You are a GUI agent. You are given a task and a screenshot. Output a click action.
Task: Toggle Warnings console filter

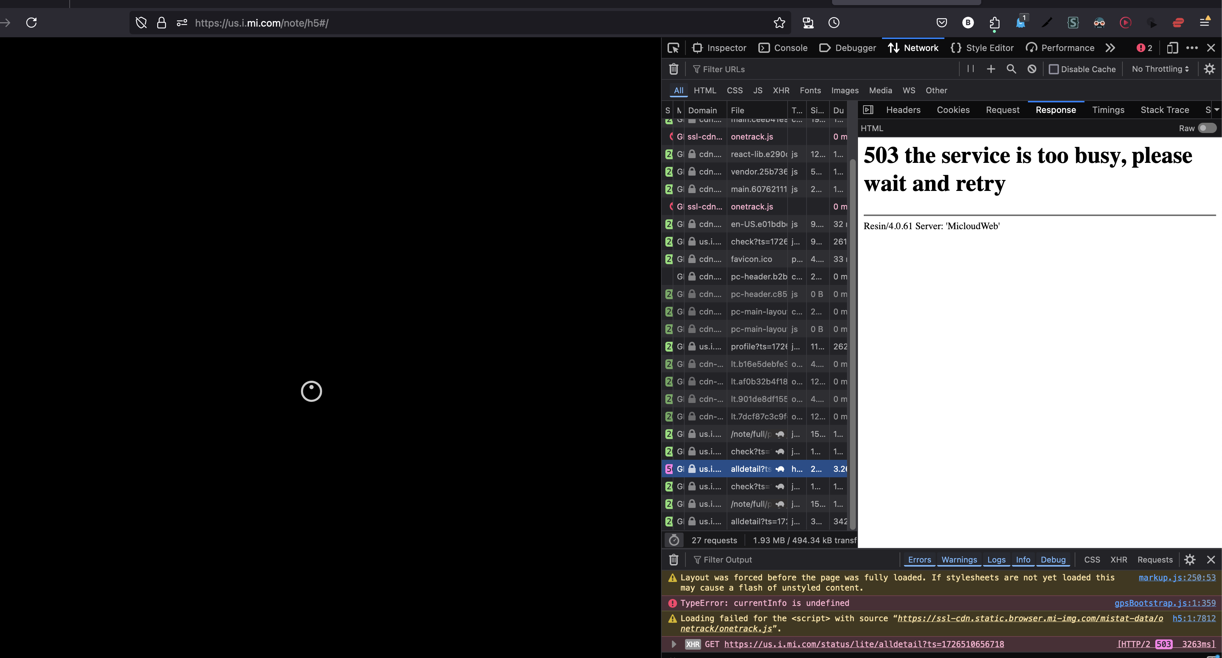point(959,560)
